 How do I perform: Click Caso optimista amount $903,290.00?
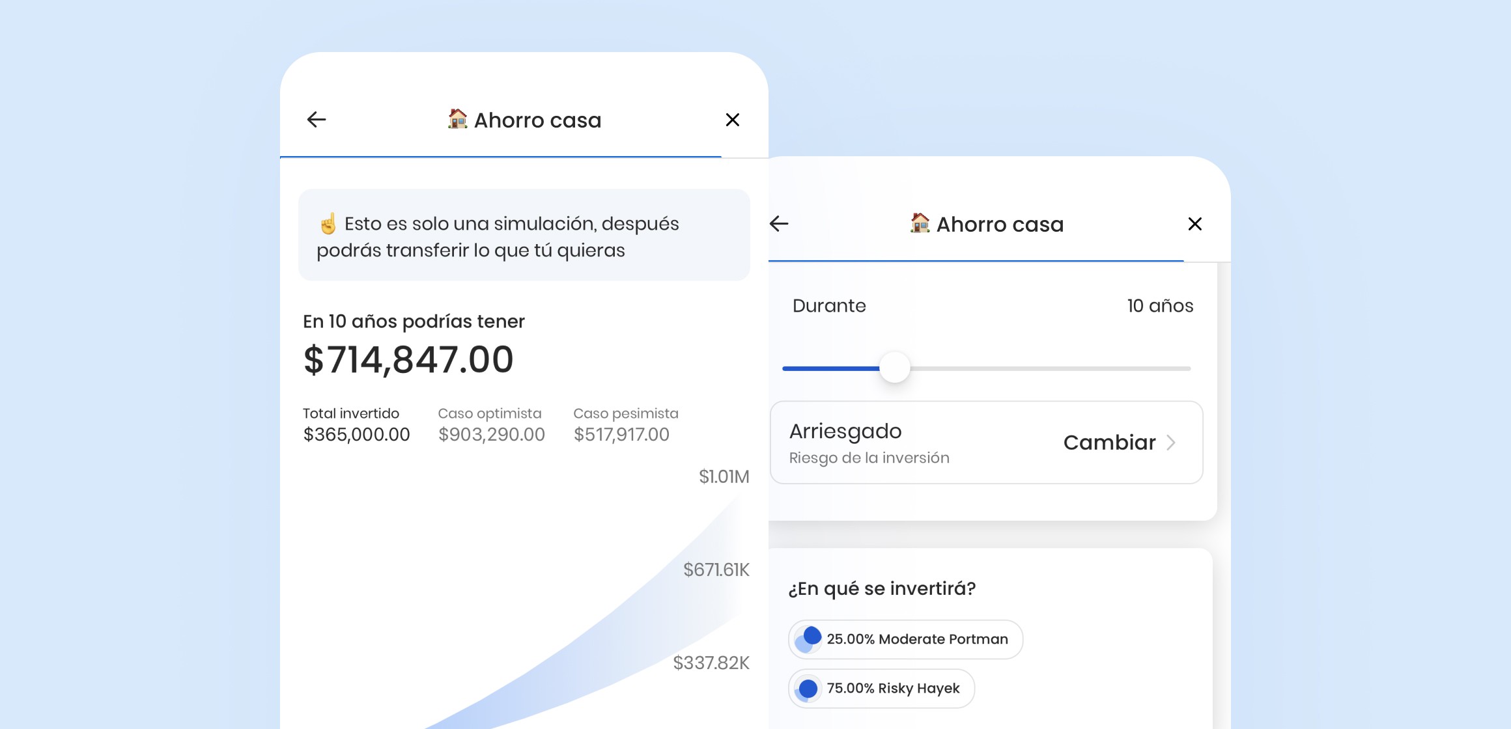pos(491,435)
